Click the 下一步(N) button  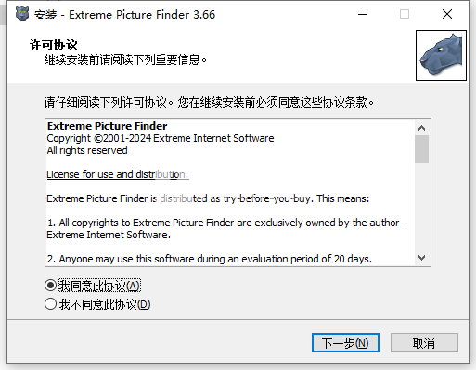345,342
